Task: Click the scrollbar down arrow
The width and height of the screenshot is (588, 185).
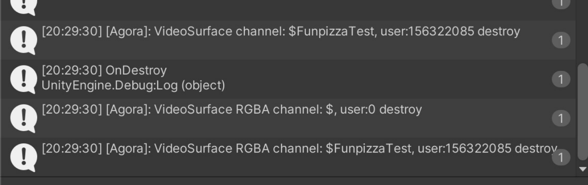Action: [582, 169]
